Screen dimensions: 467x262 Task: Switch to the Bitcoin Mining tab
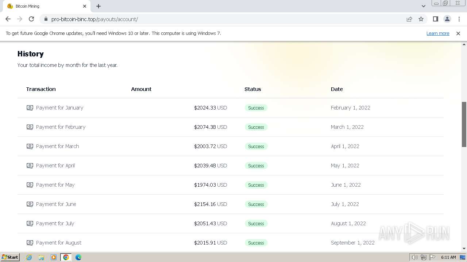pyautogui.click(x=47, y=6)
